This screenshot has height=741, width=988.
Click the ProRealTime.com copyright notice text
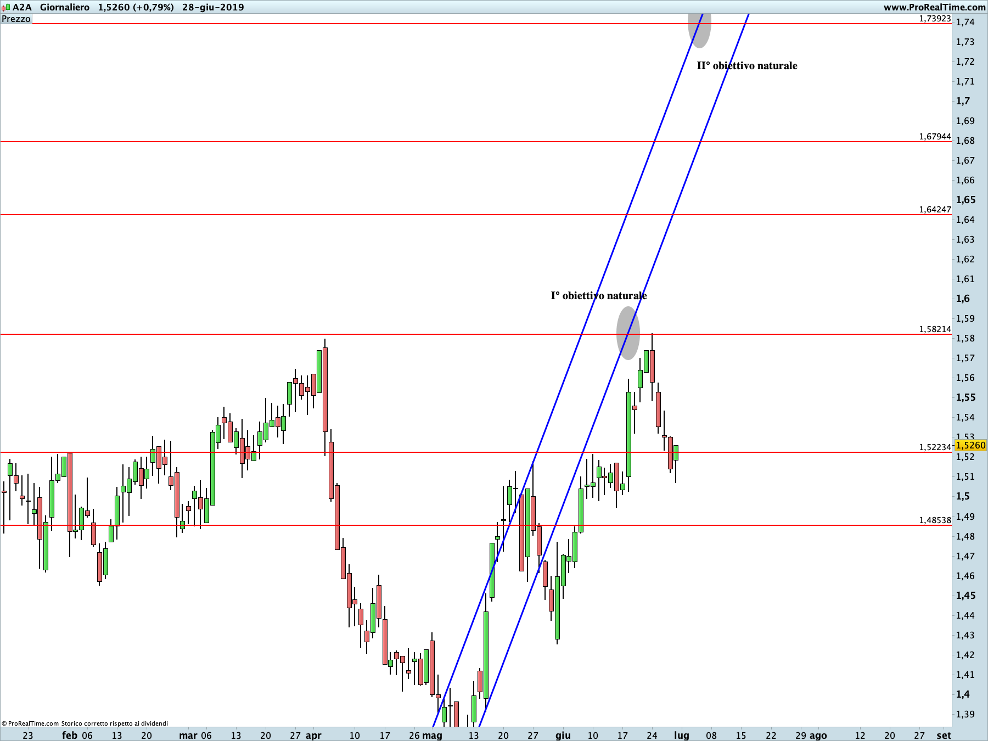pyautogui.click(x=85, y=723)
